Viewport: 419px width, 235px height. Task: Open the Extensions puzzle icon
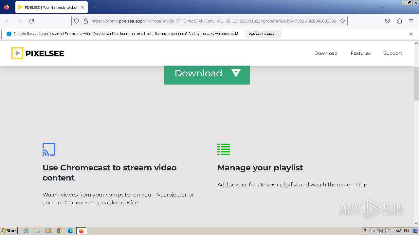tap(399, 21)
